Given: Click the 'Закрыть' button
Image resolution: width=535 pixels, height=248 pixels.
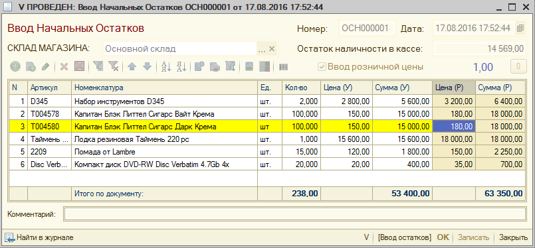Looking at the screenshot, I should tap(514, 237).
